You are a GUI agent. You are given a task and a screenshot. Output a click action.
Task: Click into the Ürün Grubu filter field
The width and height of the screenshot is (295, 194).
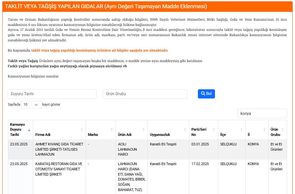[145, 94]
